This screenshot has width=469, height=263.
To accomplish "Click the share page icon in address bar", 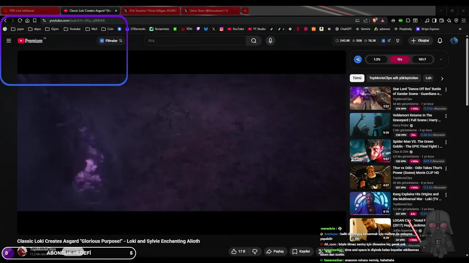I will tap(366, 20).
